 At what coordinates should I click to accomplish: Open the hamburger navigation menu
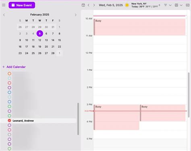tap(4, 5)
